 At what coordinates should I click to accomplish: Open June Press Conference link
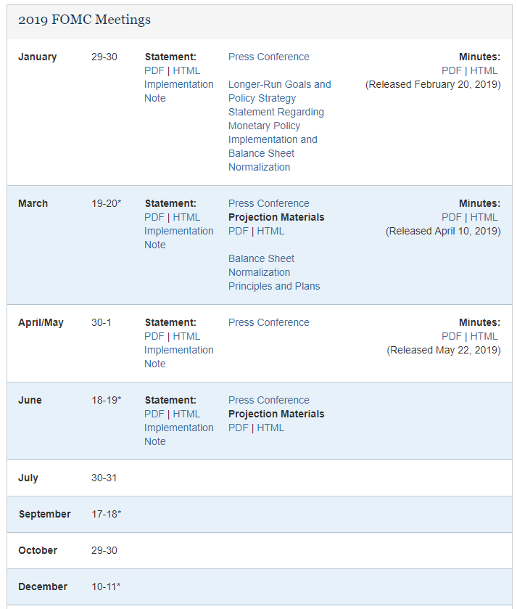tap(268, 400)
